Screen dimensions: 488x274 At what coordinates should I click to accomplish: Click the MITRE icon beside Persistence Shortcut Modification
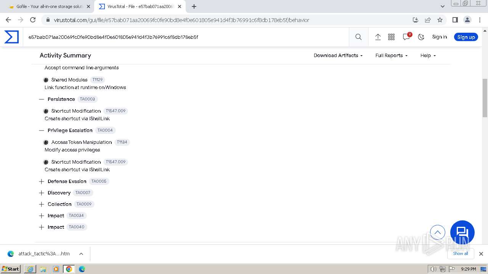tap(46, 111)
